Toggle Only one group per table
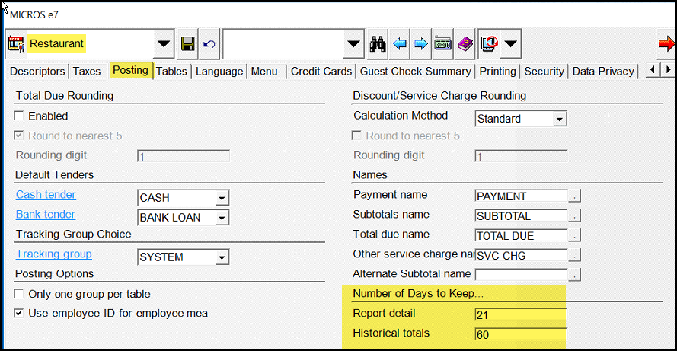This screenshot has width=677, height=351. [20, 294]
